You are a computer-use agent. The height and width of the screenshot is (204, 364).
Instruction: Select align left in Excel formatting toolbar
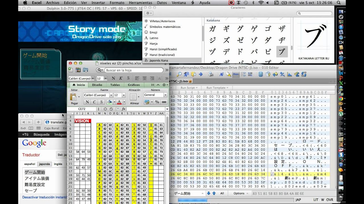[137, 78]
